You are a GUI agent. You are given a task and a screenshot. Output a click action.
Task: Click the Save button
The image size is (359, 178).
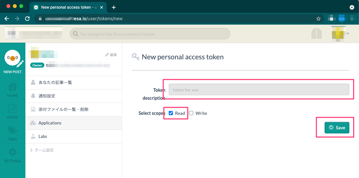tap(337, 128)
